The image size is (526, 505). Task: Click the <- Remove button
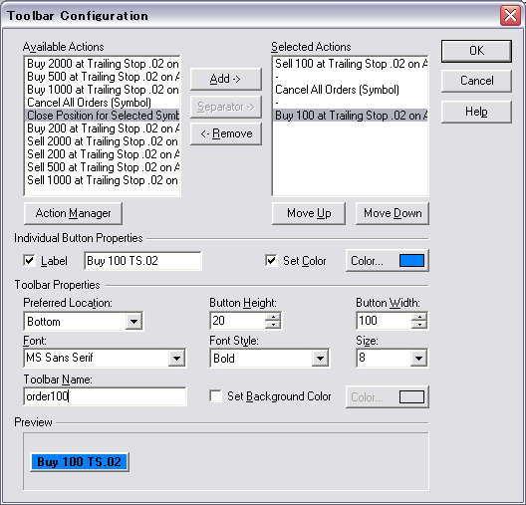coord(226,133)
